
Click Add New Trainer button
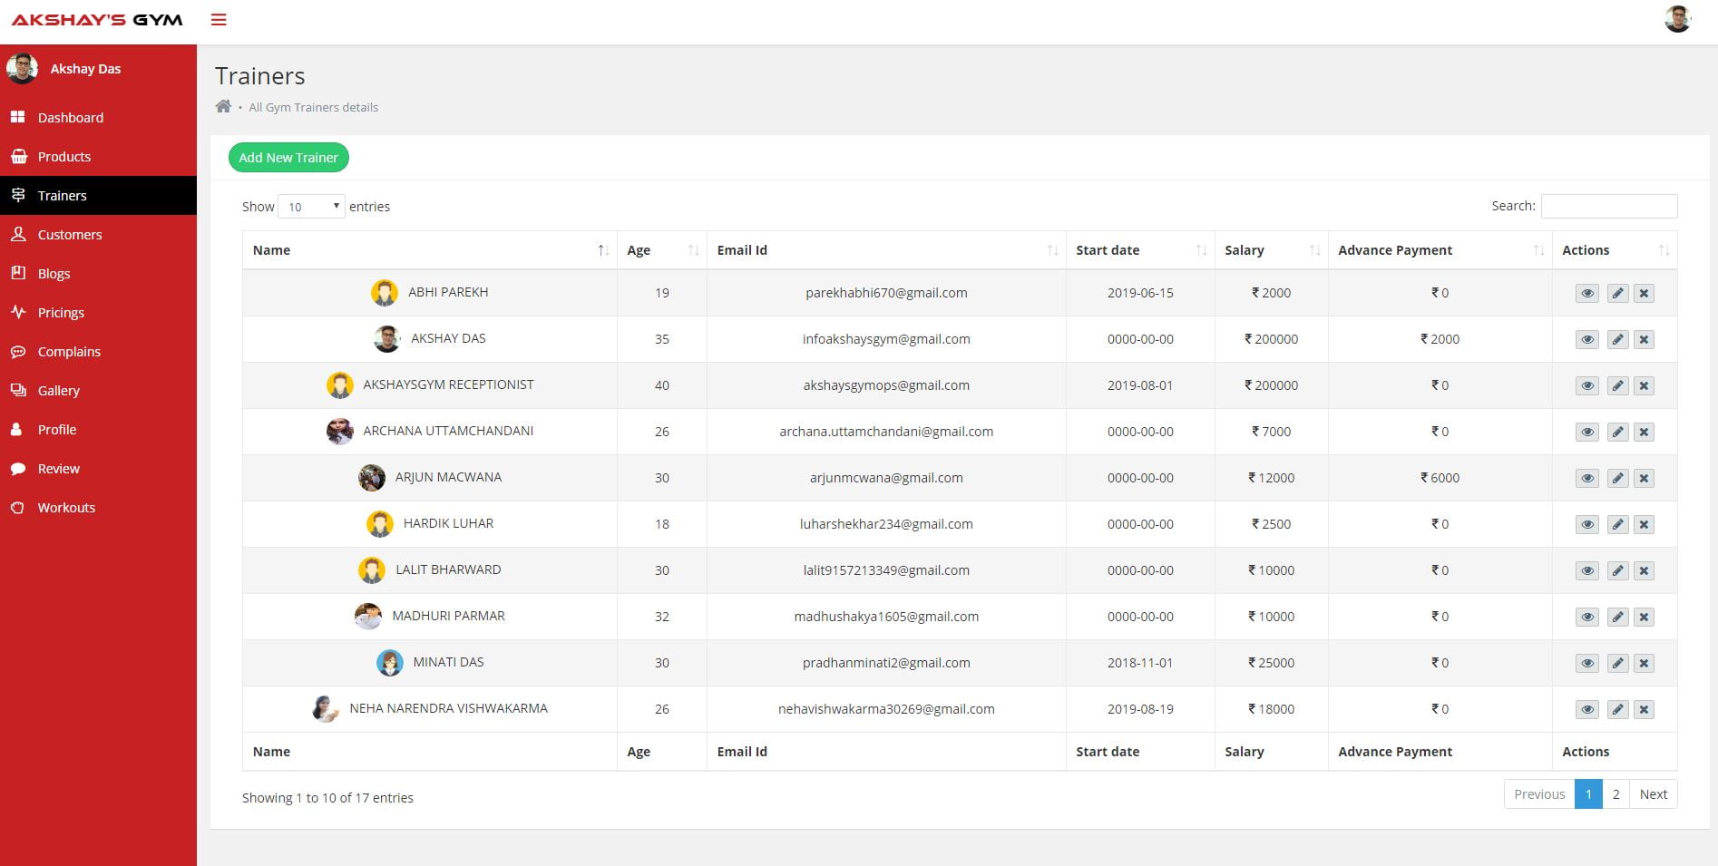coord(288,158)
